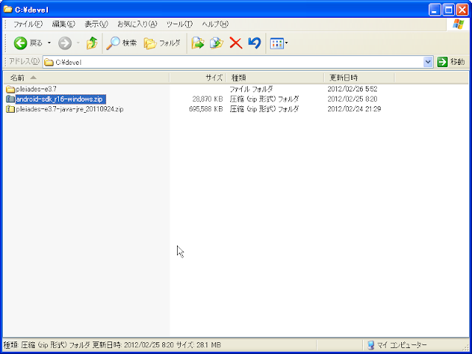
Task: Expand the address bar dropdown
Action: pyautogui.click(x=428, y=62)
